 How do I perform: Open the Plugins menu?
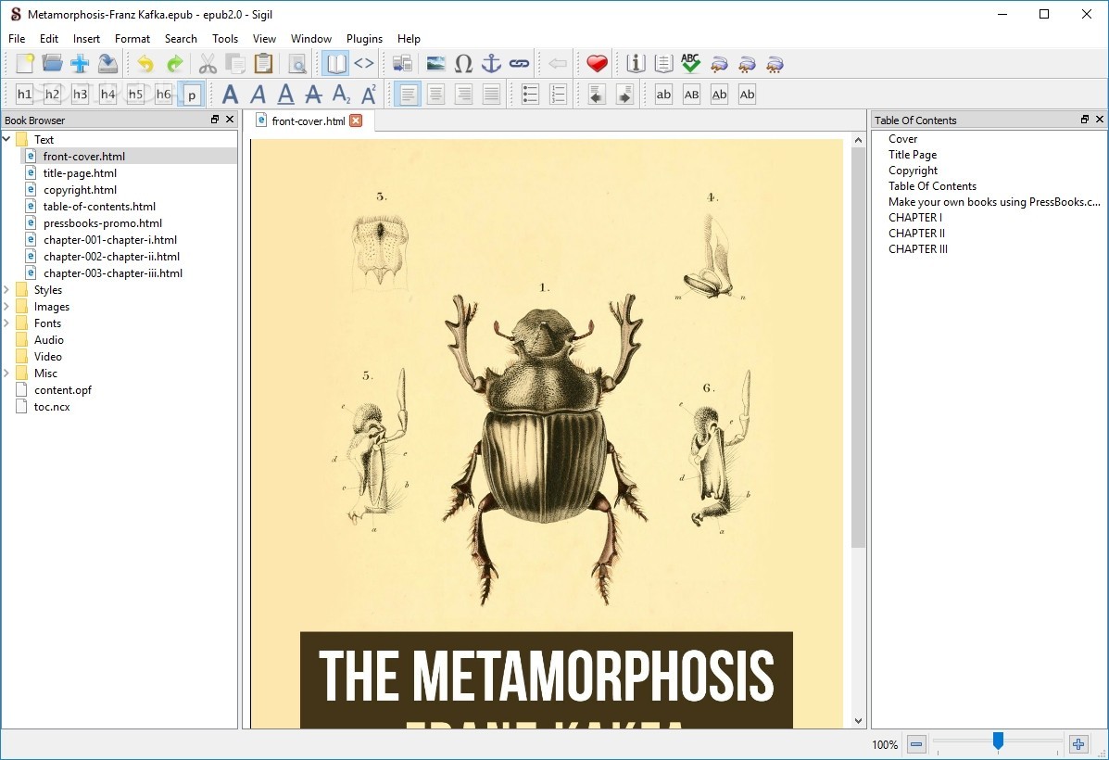tap(364, 38)
